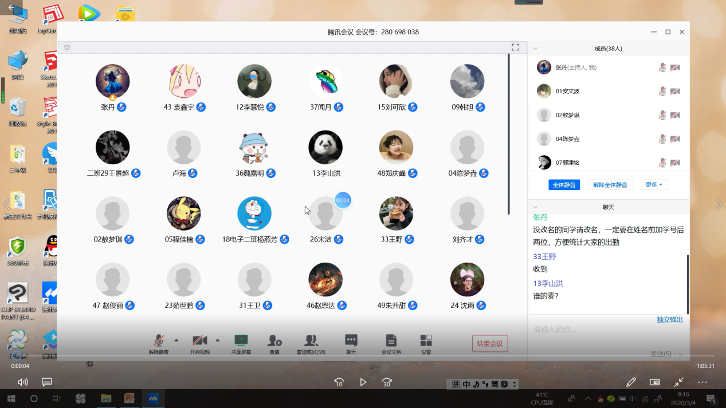Click the video player's back arrow
The image size is (726, 408).
coord(11,7)
